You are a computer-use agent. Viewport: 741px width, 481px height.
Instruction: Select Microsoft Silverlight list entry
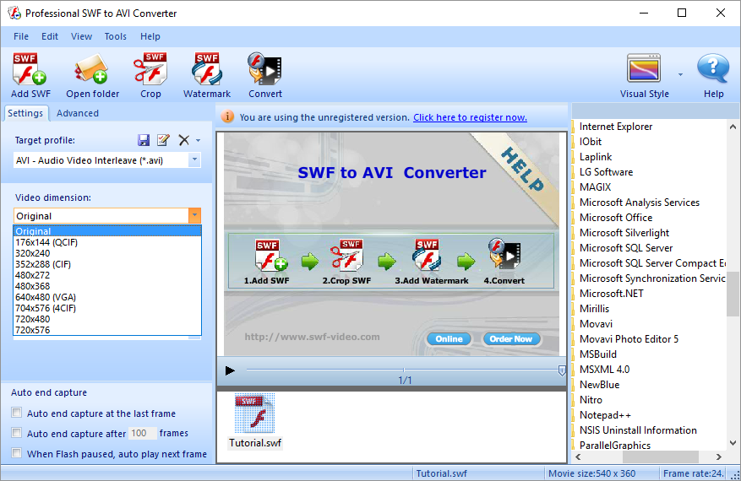click(624, 233)
